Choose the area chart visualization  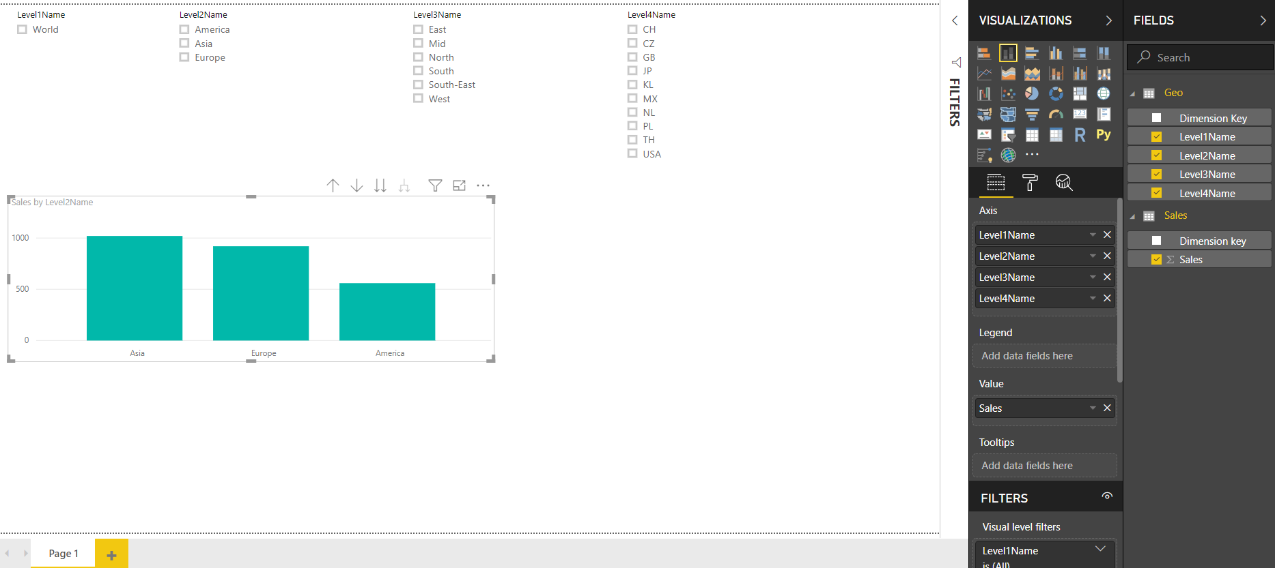[1008, 74]
